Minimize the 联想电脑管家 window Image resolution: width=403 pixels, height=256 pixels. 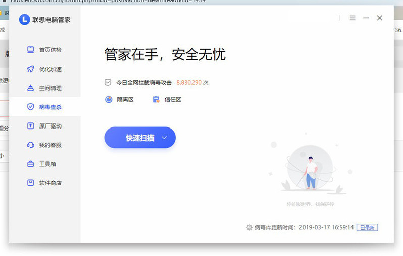click(366, 18)
